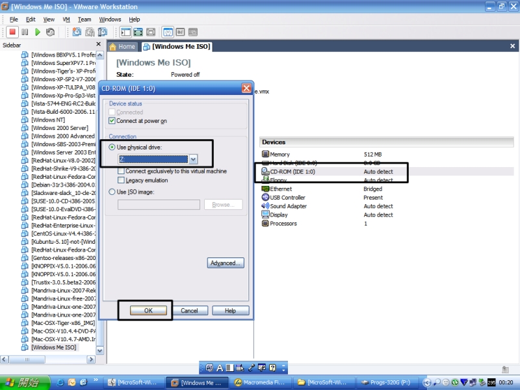This screenshot has width=520, height=390.
Task: Click the last view icon in the toolbar
Action: tap(193, 32)
